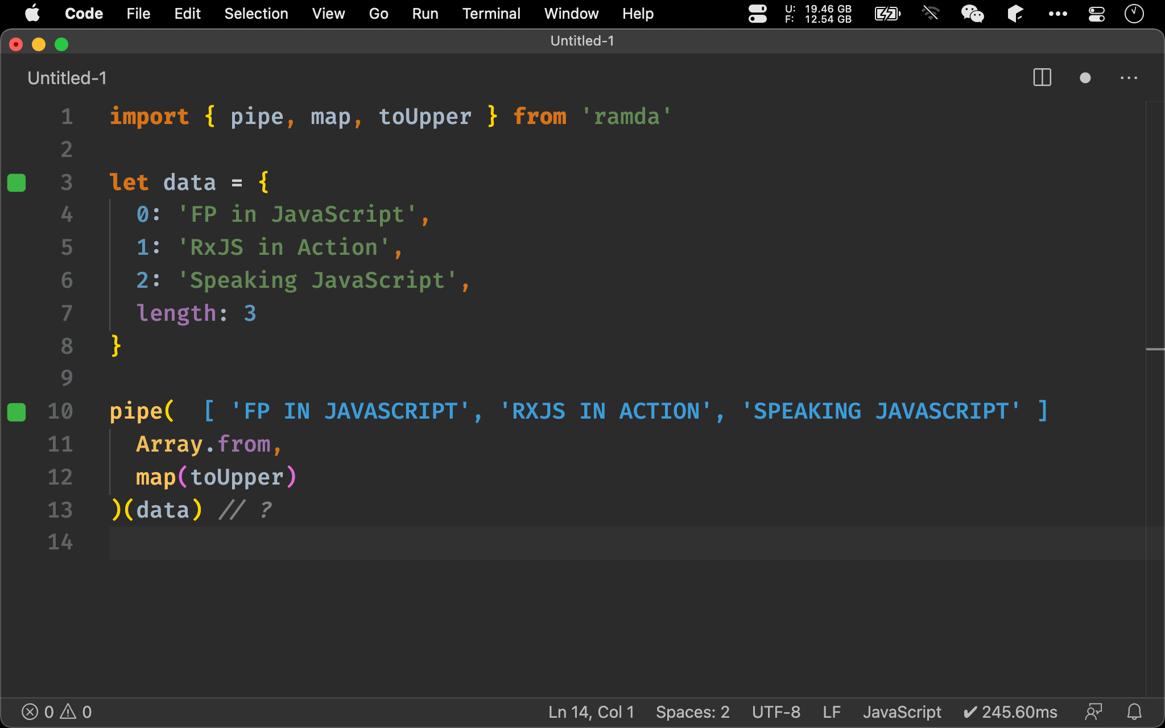
Task: Click the Quokka 245.60ms timing status
Action: pos(1010,712)
